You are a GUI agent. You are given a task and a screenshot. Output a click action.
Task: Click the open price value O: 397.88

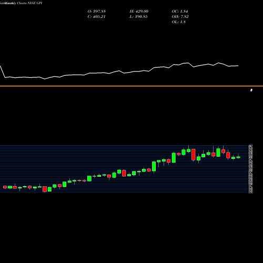96,12
